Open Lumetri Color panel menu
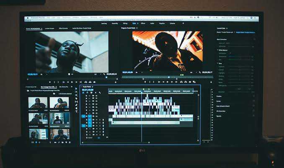 [x=227, y=28]
